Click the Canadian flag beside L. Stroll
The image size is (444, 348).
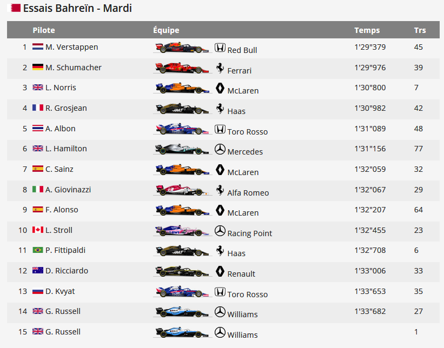tap(38, 230)
